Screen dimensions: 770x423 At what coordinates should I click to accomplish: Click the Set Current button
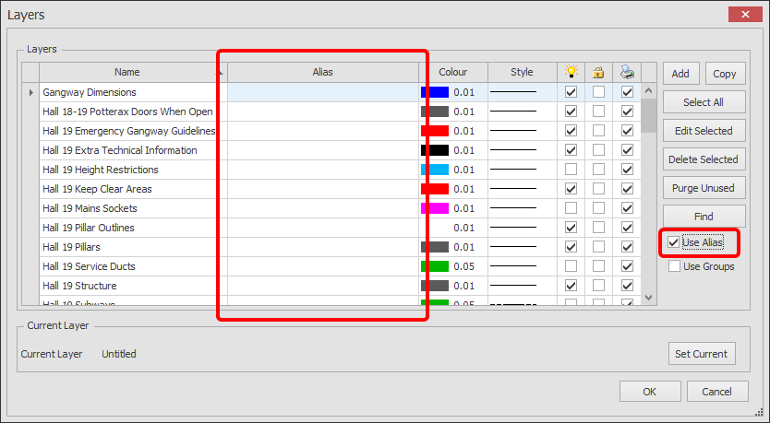click(x=702, y=353)
